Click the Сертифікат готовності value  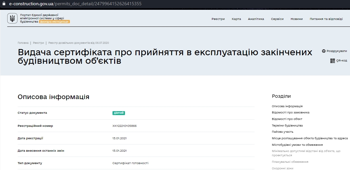coord(130,163)
